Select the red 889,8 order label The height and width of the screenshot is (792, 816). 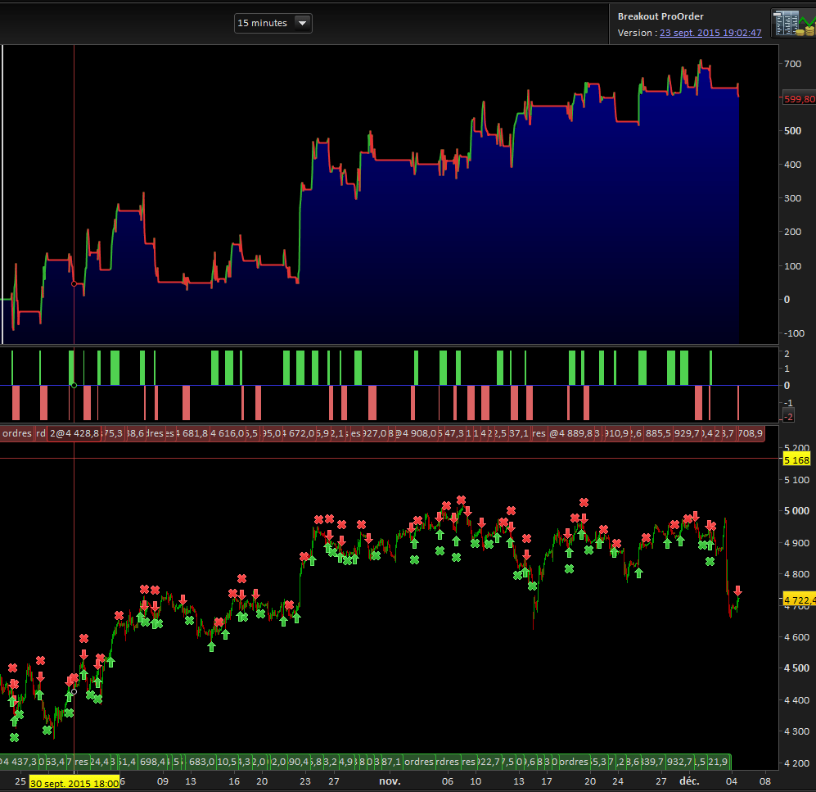(x=575, y=433)
